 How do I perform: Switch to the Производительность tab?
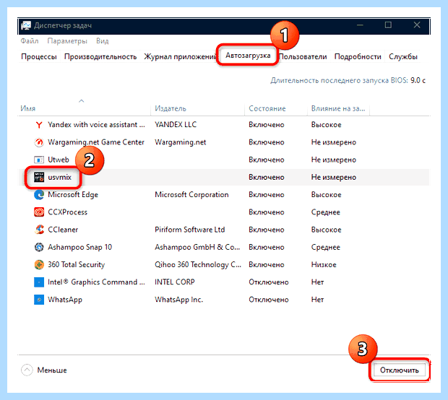pos(100,56)
